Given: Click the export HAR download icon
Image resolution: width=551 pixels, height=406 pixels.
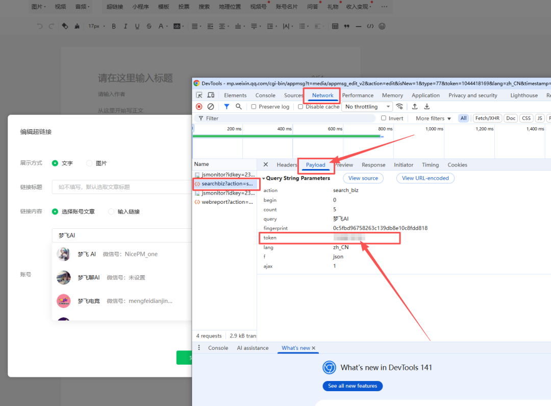Looking at the screenshot, I should (427, 107).
